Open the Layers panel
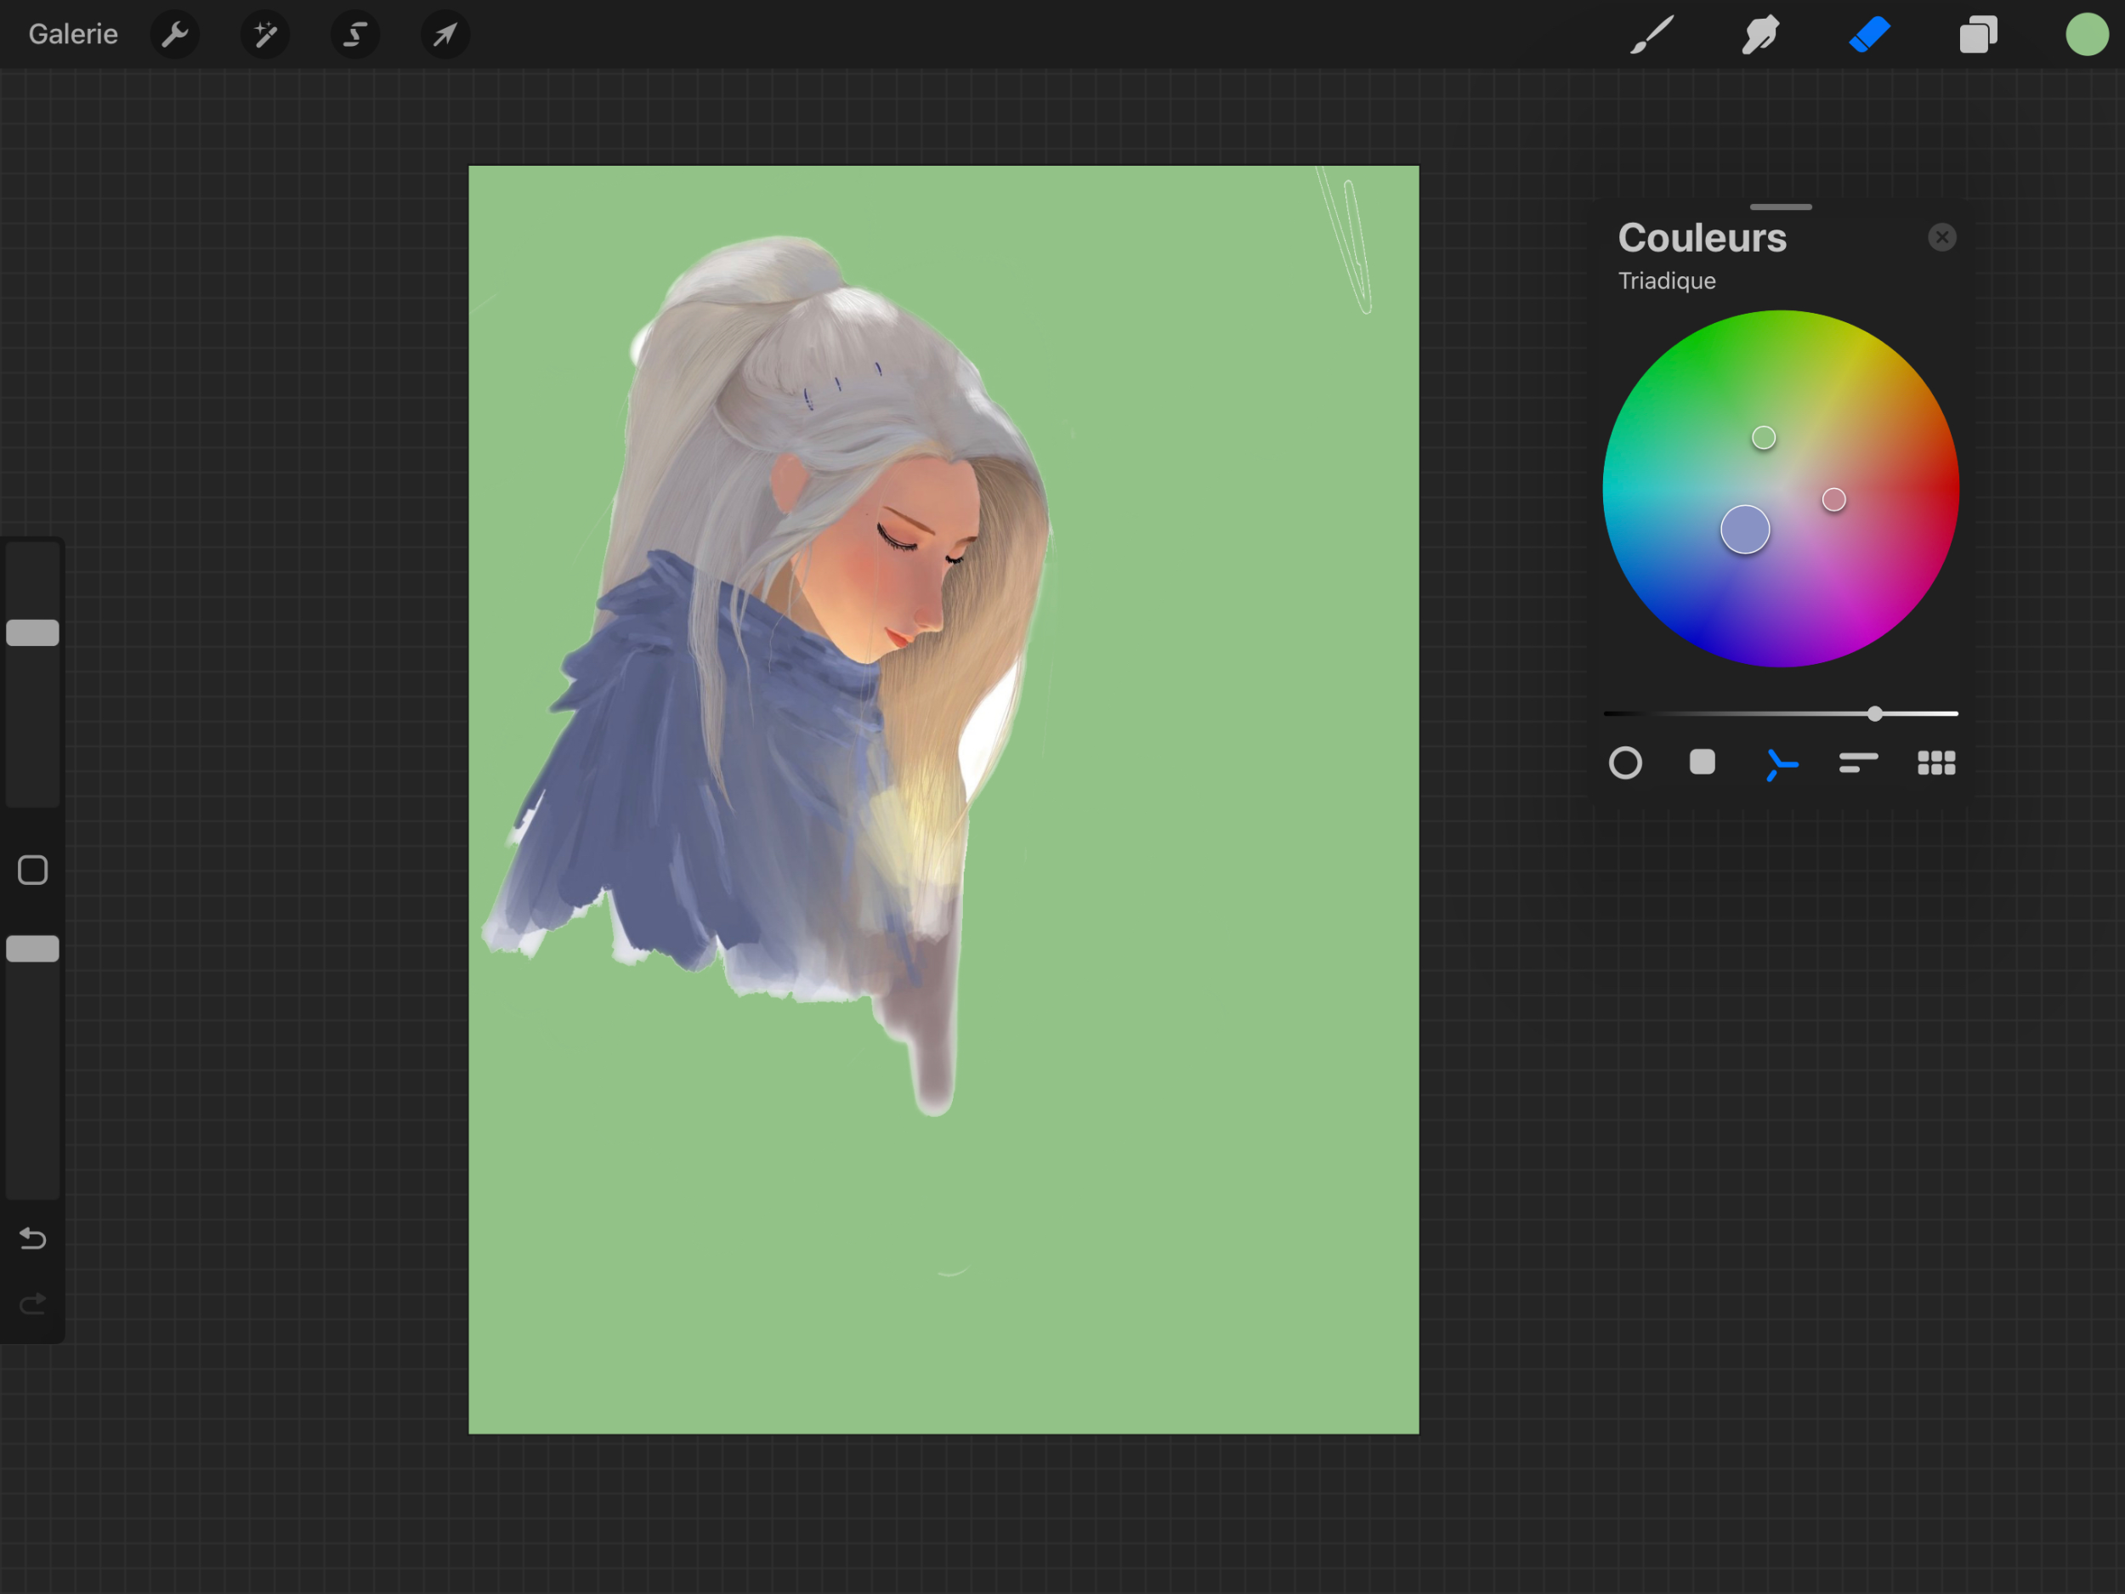The height and width of the screenshot is (1594, 2125). coord(1978,36)
